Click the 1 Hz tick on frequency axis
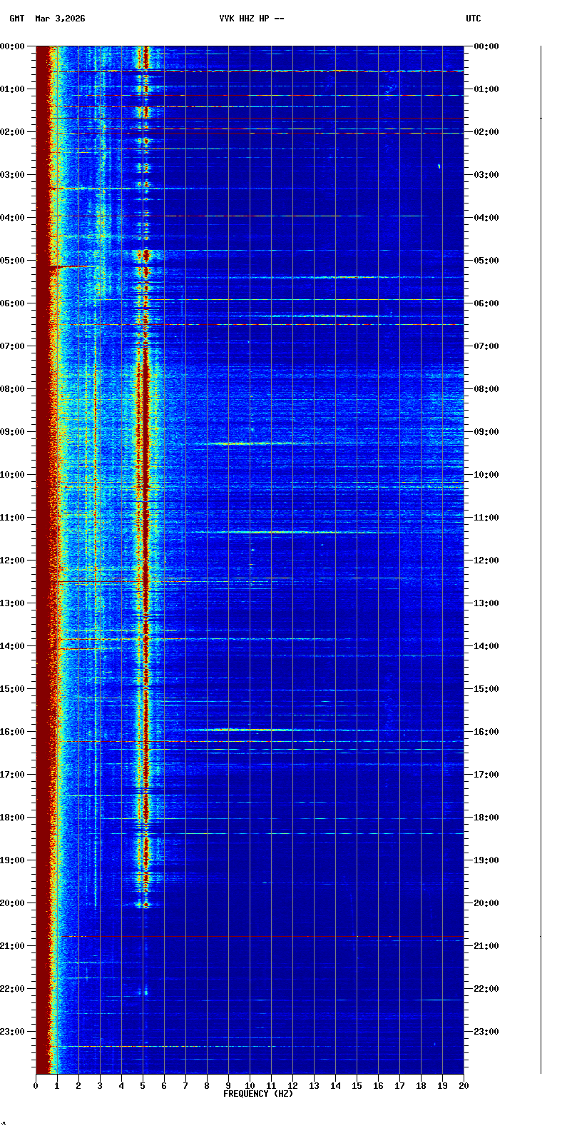 point(57,1086)
